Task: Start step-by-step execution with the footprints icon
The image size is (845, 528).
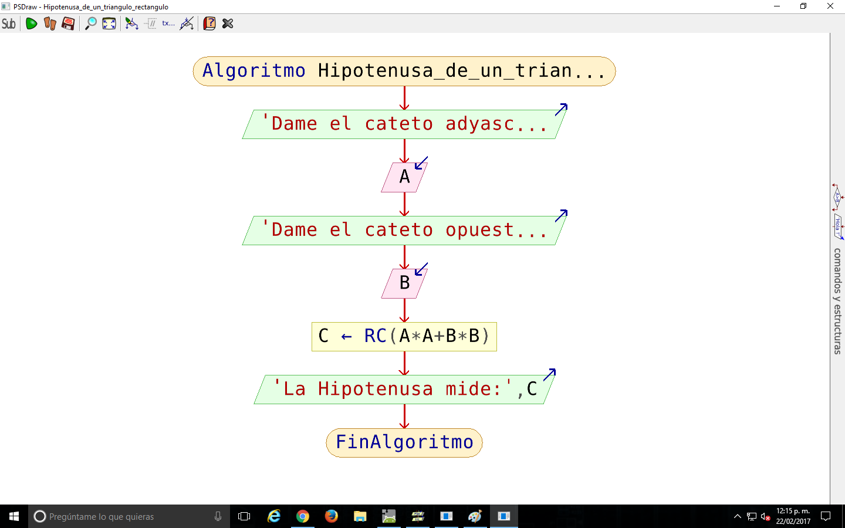Action: 50,23
